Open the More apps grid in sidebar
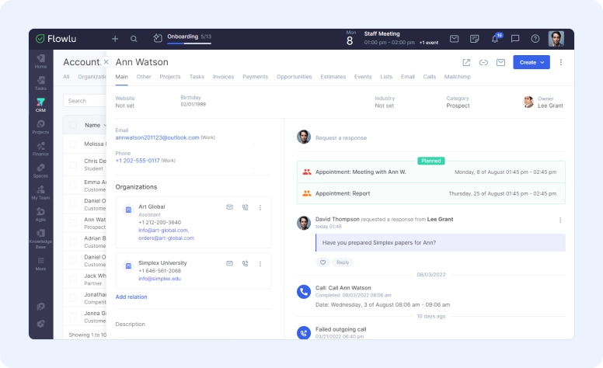The width and height of the screenshot is (603, 368). tap(40, 264)
